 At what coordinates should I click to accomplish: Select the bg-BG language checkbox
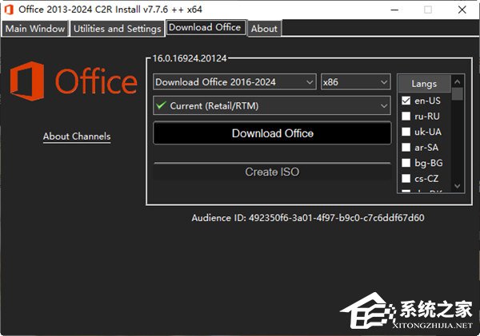[x=406, y=163]
